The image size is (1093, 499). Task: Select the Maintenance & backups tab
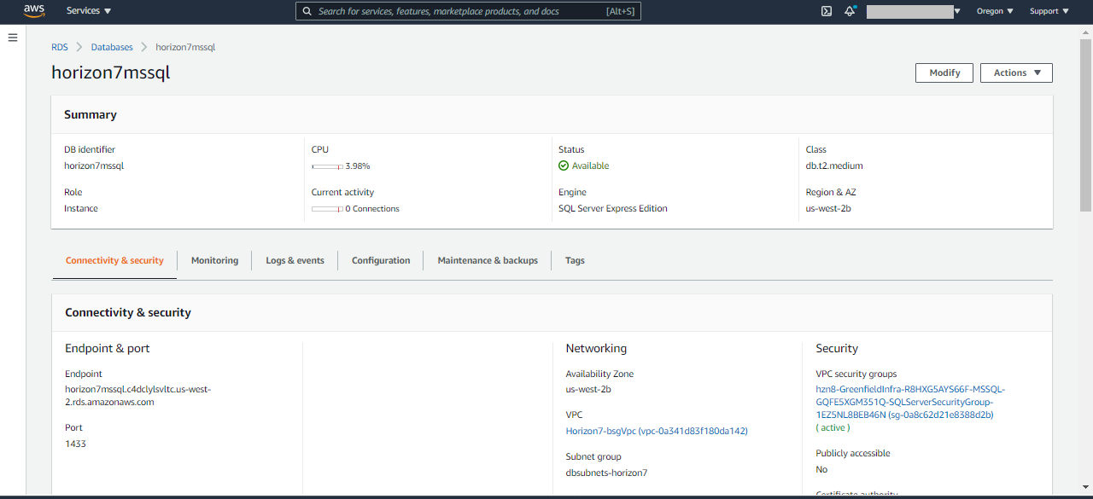point(487,260)
